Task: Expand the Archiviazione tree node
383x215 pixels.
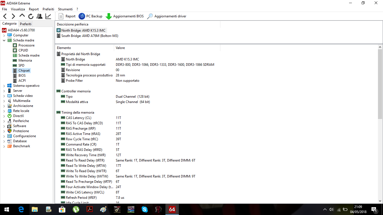Action: pos(4,106)
